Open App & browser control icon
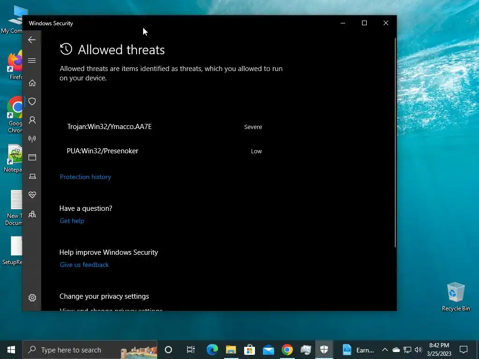 pyautogui.click(x=32, y=157)
